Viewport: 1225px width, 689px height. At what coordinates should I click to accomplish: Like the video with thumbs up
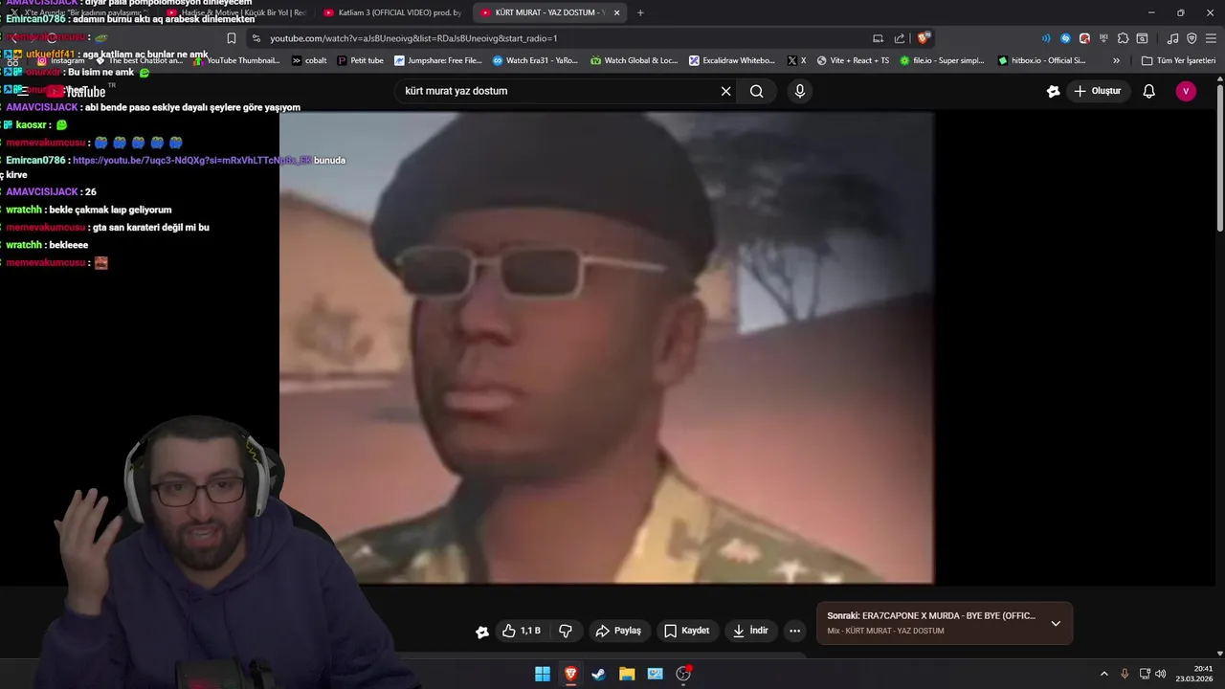522,631
